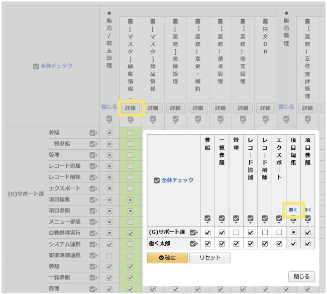
Task: Toggle 楽楽明細連携 checkbox in 販売/収支管理 column
Action: [x=110, y=255]
